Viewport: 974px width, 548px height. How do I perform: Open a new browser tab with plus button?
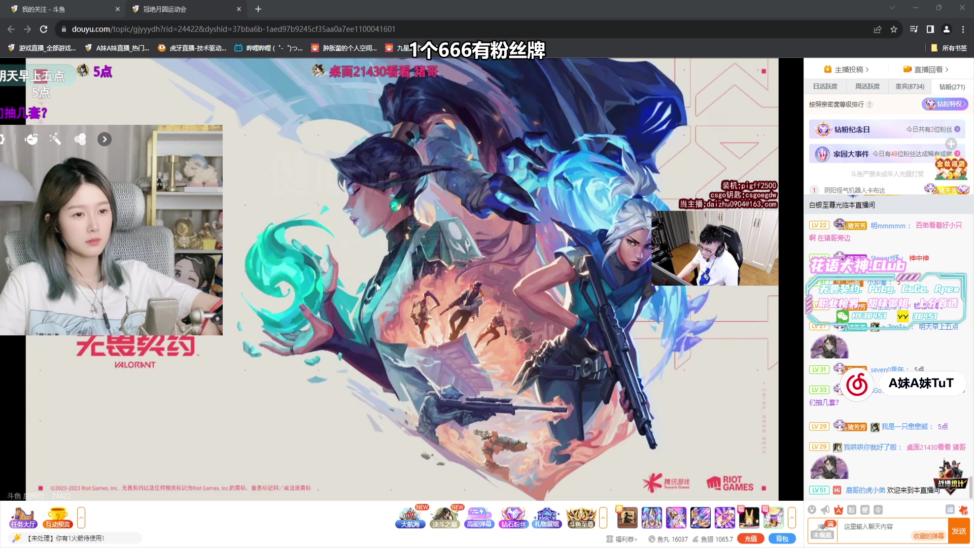tap(258, 9)
